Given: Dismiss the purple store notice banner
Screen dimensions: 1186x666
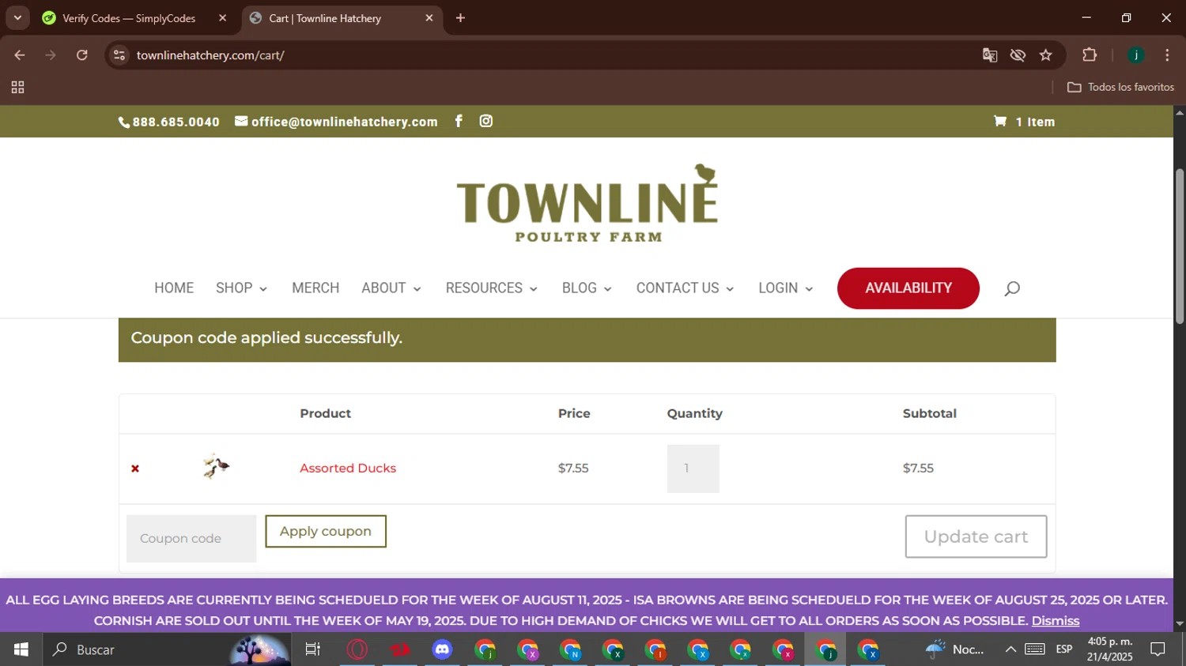Looking at the screenshot, I should click(1055, 621).
